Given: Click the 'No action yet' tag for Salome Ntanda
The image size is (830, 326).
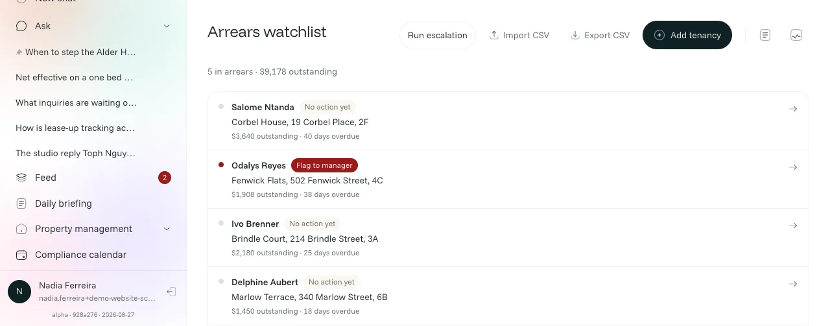Looking at the screenshot, I should 327,107.
